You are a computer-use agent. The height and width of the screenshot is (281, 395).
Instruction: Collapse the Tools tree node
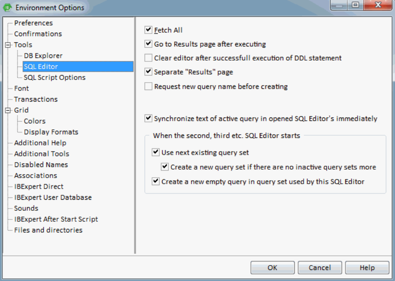pyautogui.click(x=8, y=45)
